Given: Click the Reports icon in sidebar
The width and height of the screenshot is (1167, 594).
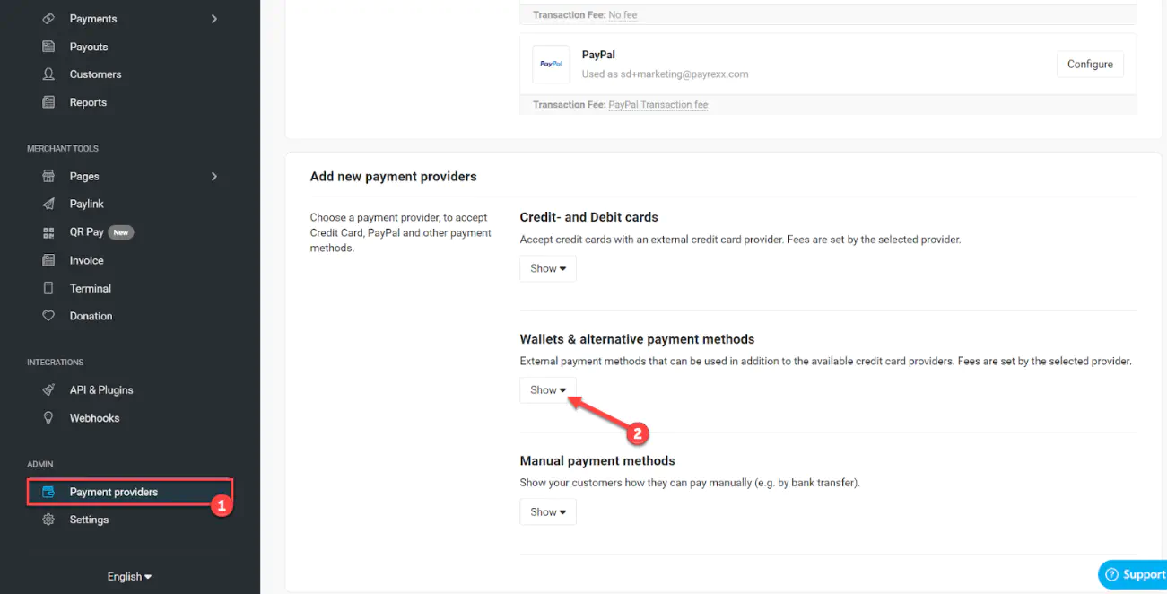Looking at the screenshot, I should click(49, 102).
